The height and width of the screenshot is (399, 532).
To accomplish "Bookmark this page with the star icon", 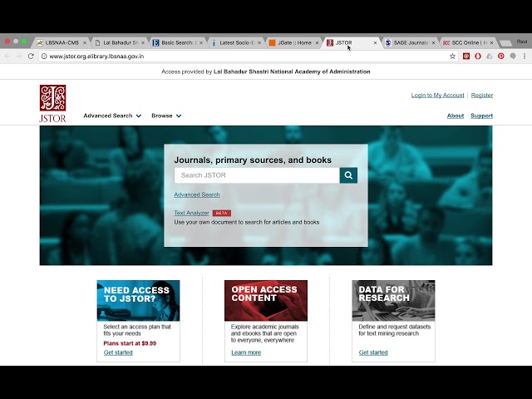I will tap(452, 57).
